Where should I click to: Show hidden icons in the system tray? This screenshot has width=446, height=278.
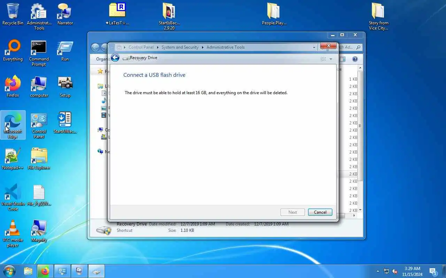pyautogui.click(x=378, y=271)
